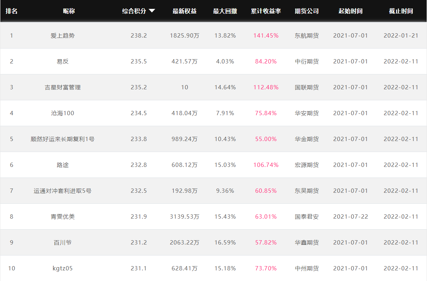
Task: Select the score 238.2
Action: tap(139, 35)
